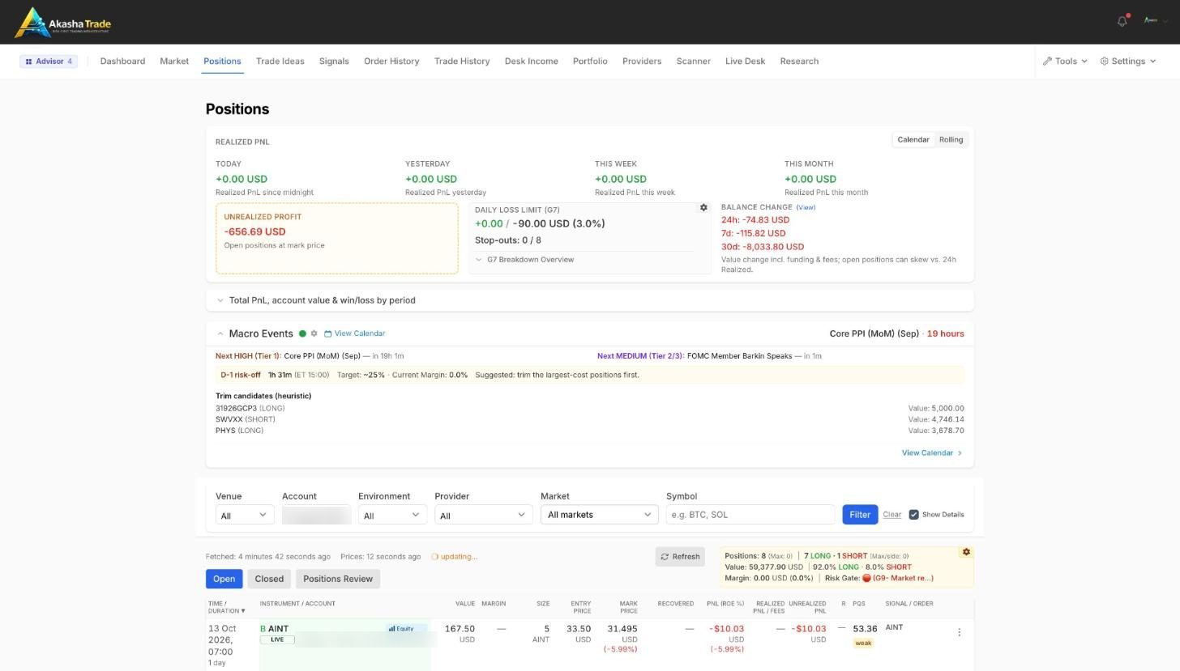Open Balance Change View link

coord(806,207)
